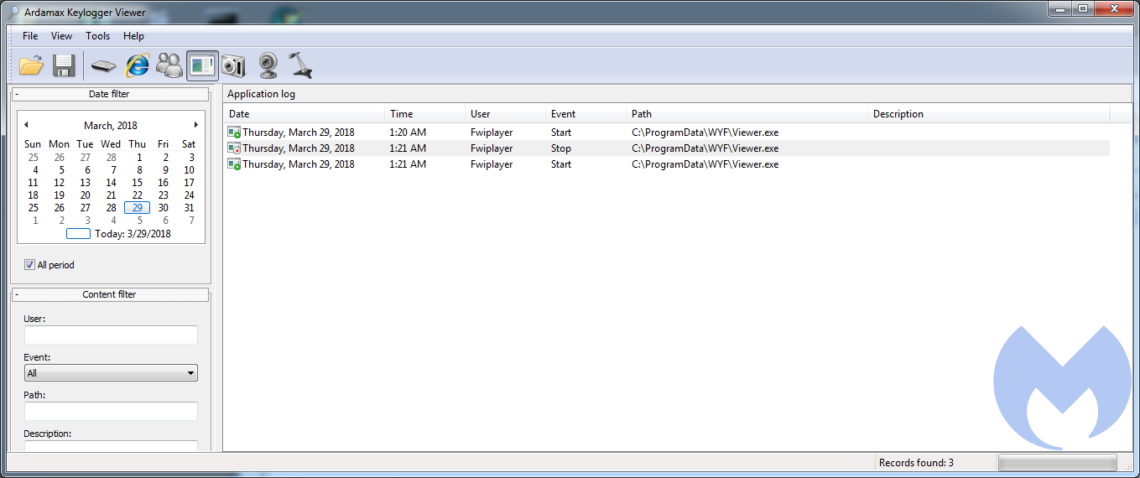
Task: Sort by the Date column header
Action: click(304, 114)
